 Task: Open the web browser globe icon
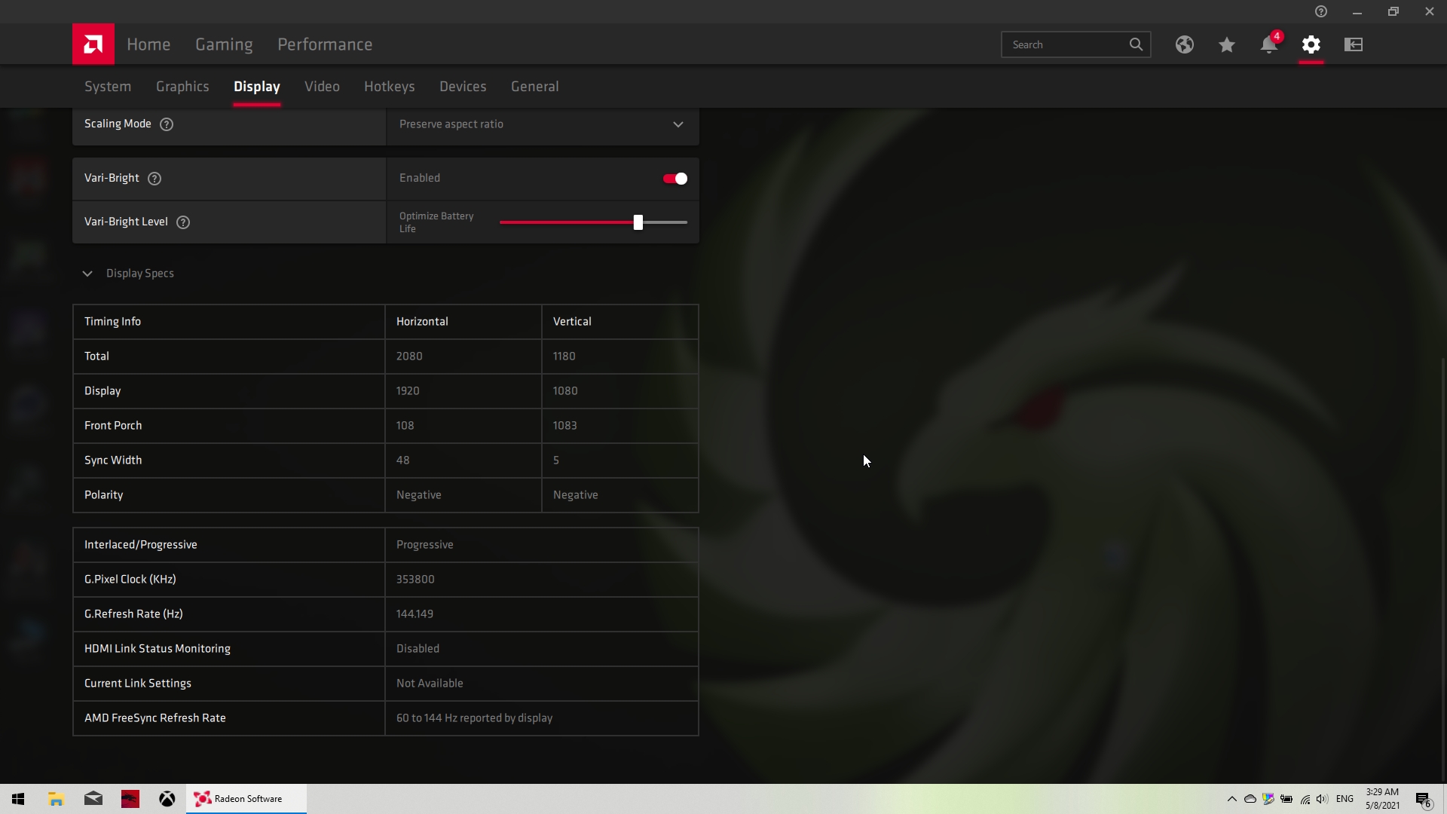point(1185,44)
